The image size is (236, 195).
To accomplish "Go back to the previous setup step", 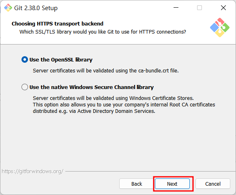I will (x=137, y=184).
